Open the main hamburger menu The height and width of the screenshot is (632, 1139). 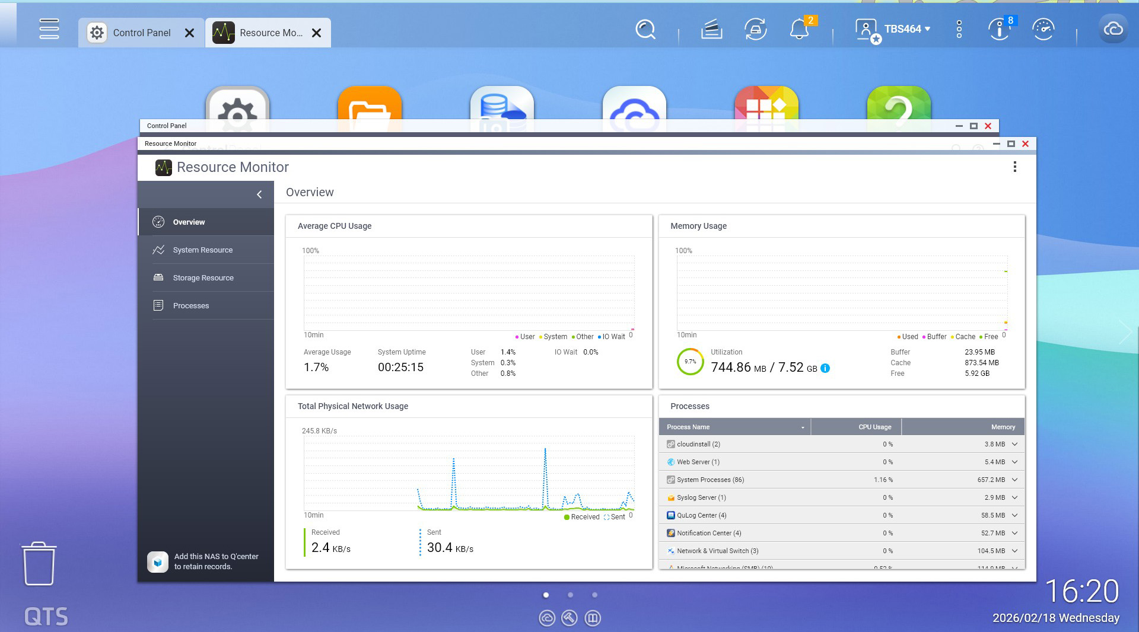click(49, 28)
